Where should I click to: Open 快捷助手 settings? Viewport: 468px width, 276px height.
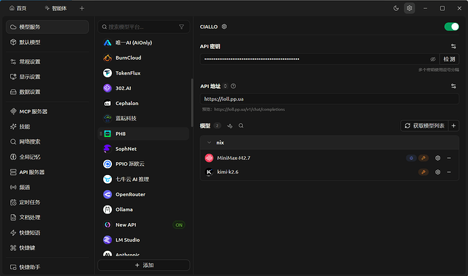pyautogui.click(x=47, y=267)
